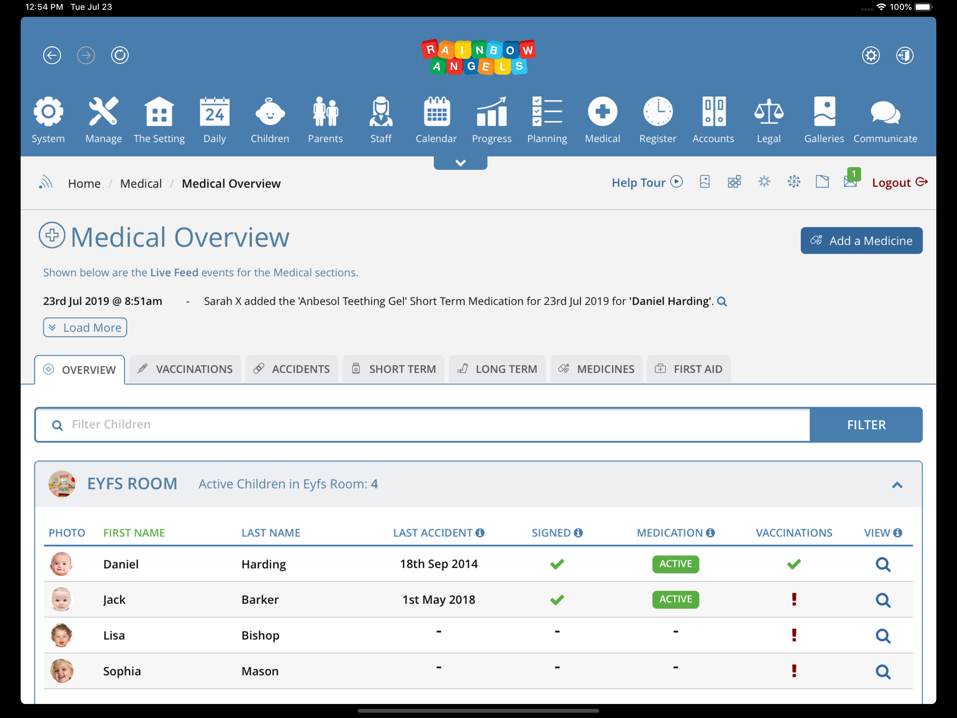Click the browser reload icon

coord(120,55)
